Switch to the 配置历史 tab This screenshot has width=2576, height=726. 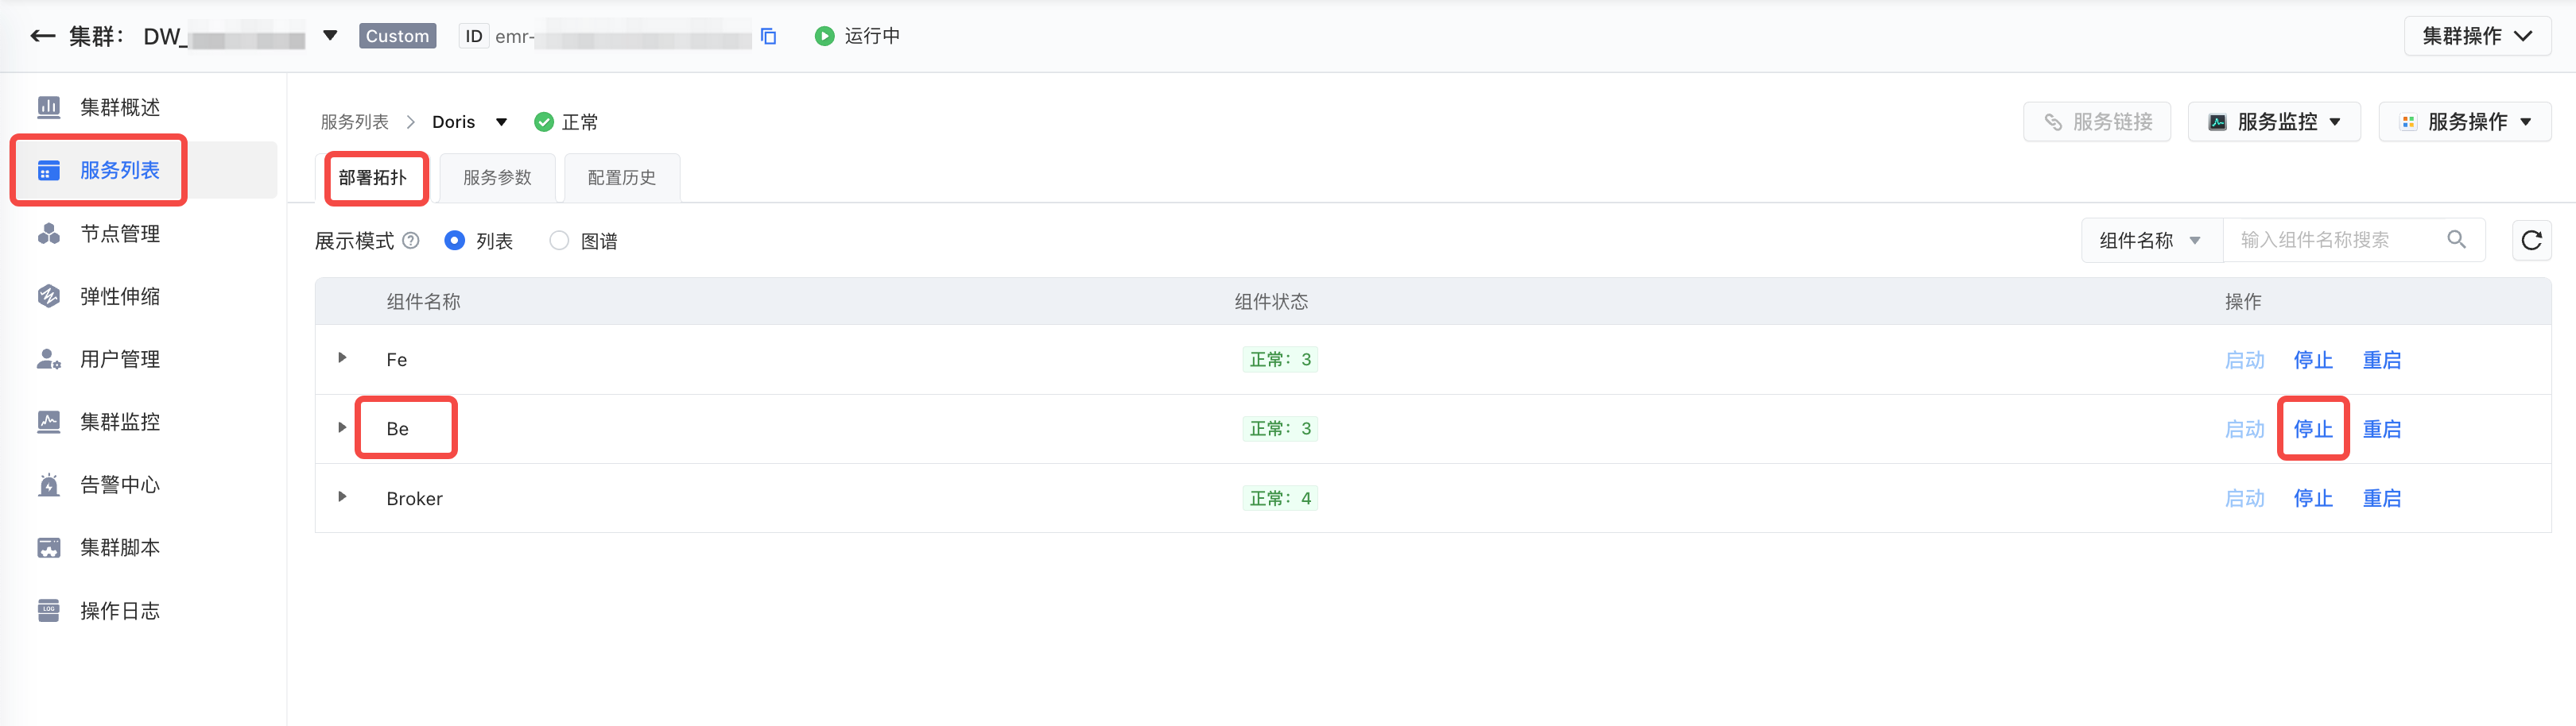click(x=621, y=178)
